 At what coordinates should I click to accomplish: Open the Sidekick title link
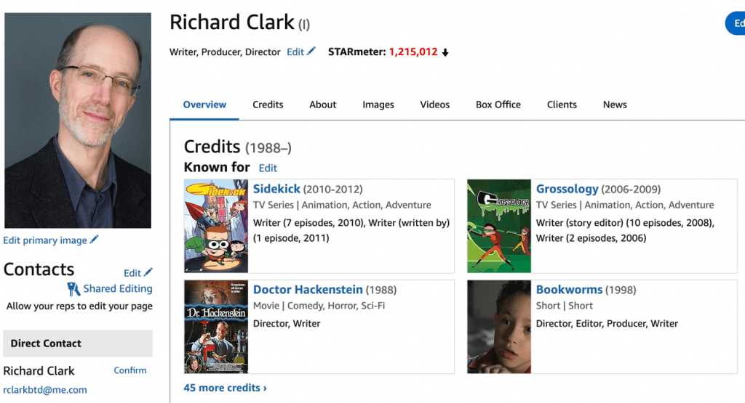tap(276, 189)
